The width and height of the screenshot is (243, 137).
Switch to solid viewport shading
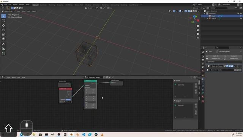click(191, 11)
